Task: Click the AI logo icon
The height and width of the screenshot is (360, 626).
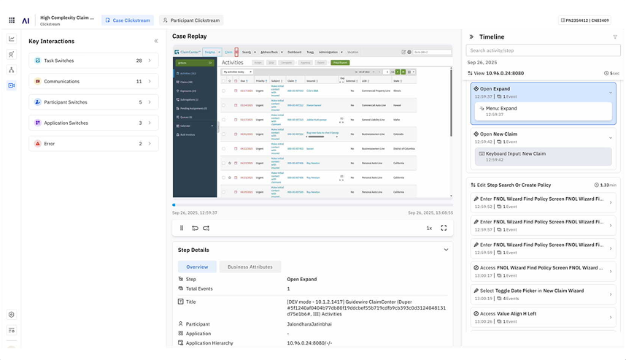Action: pos(26,20)
